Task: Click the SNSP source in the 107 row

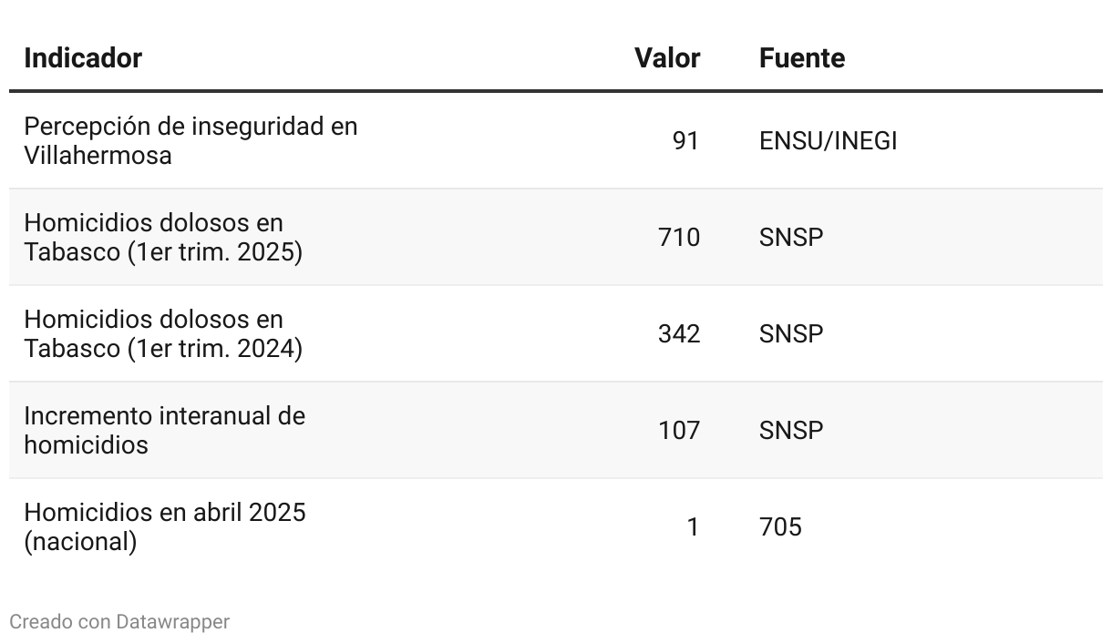Action: [791, 431]
